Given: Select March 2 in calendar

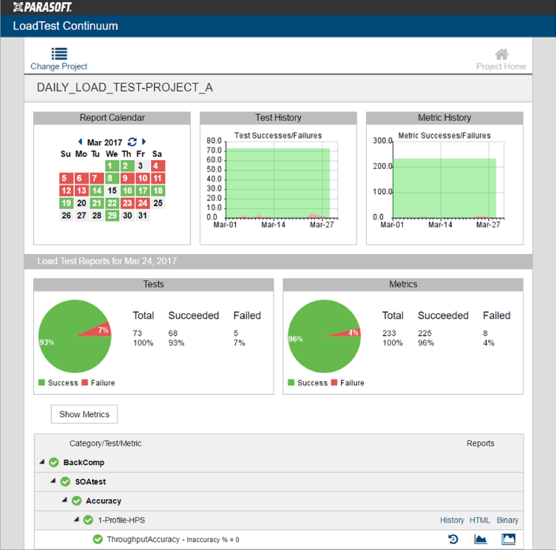Looking at the screenshot, I should click(127, 165).
